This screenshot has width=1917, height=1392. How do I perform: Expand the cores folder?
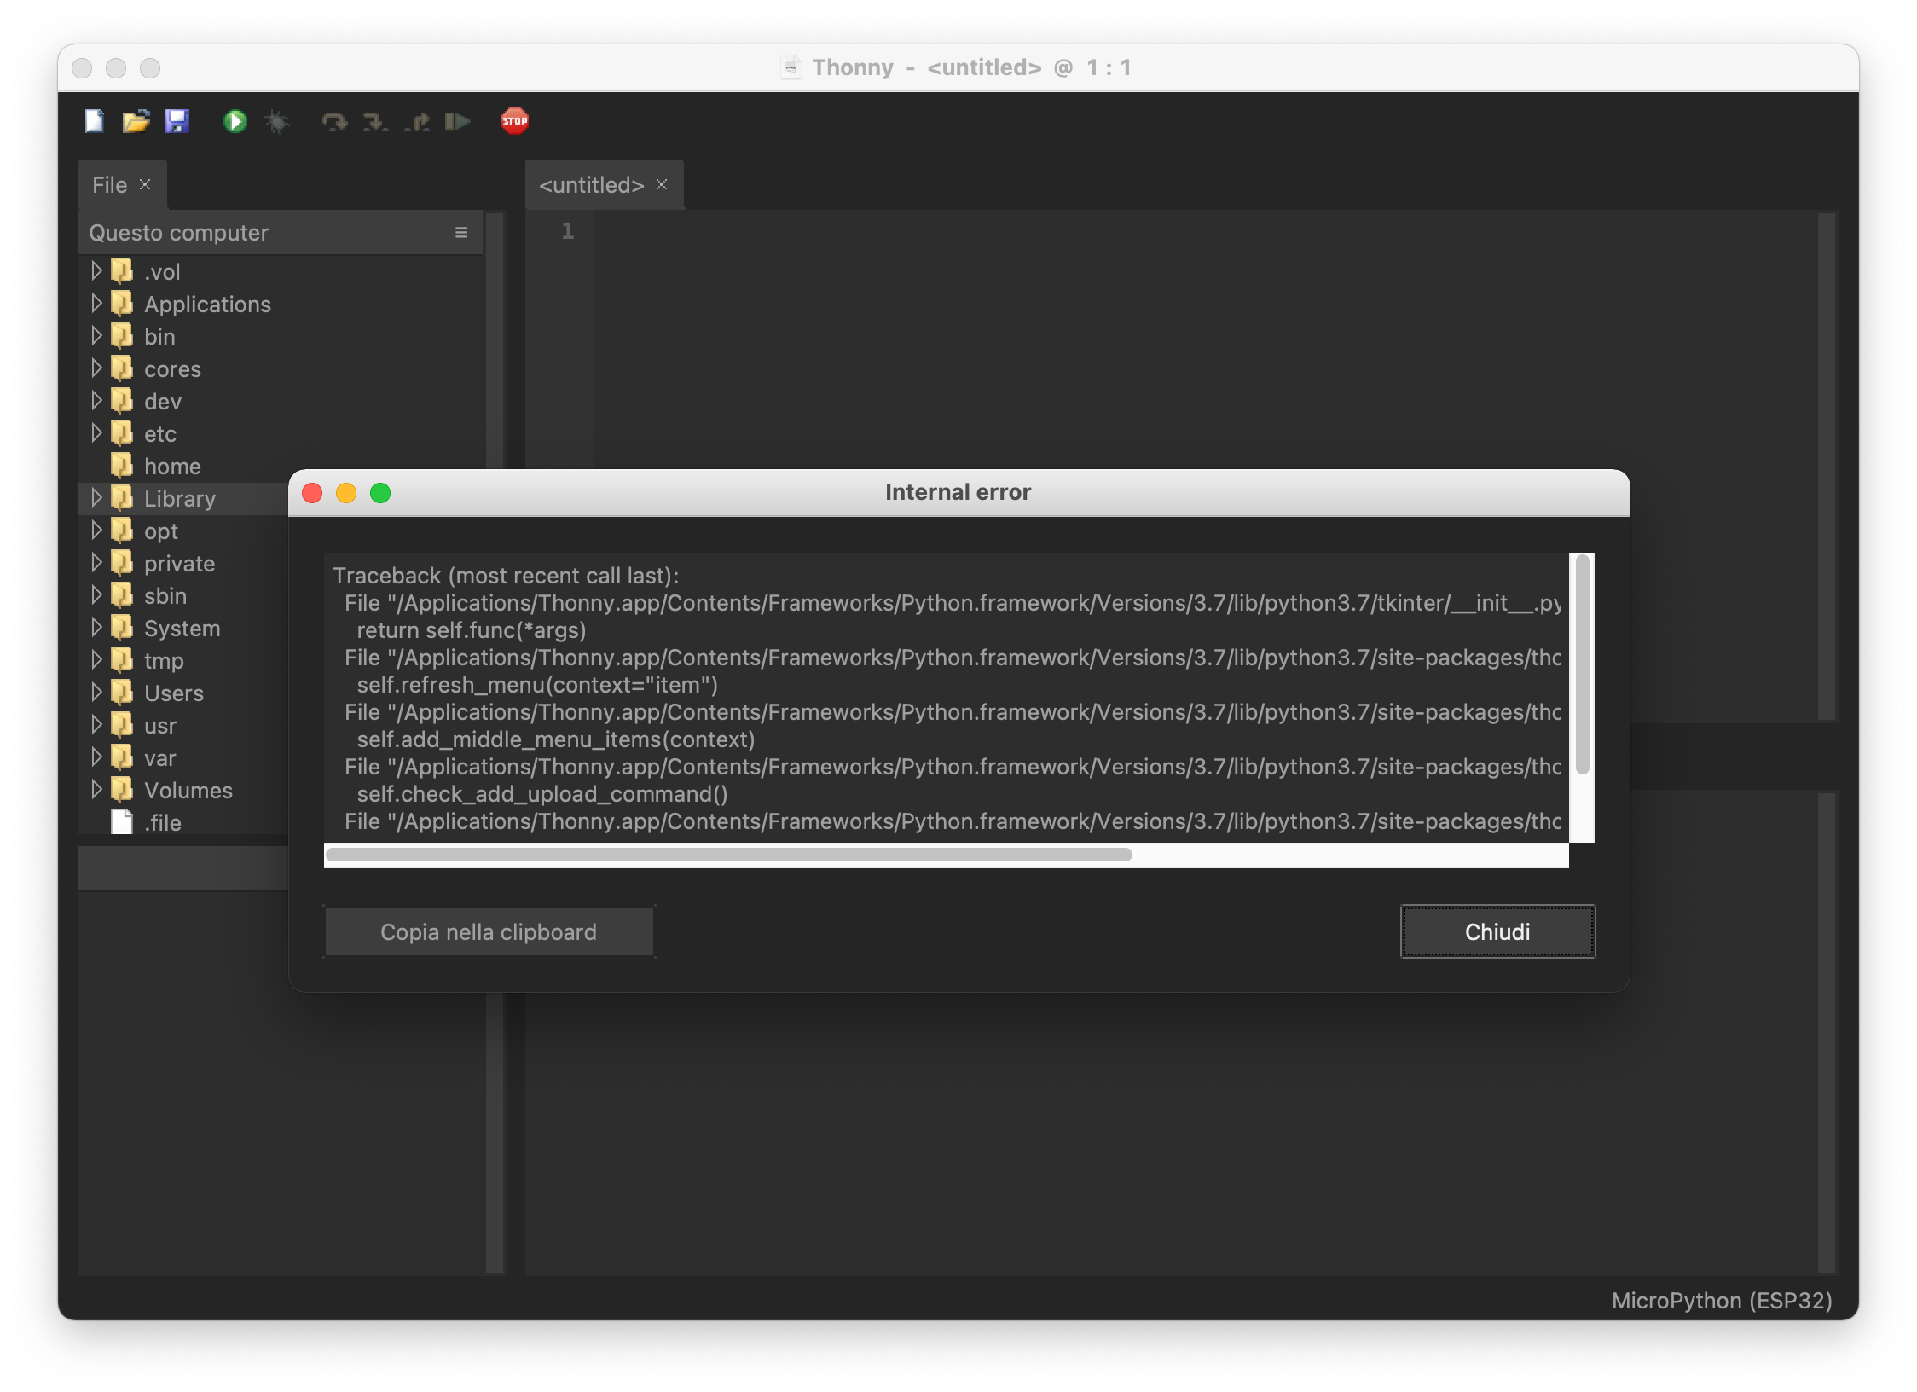click(x=96, y=368)
